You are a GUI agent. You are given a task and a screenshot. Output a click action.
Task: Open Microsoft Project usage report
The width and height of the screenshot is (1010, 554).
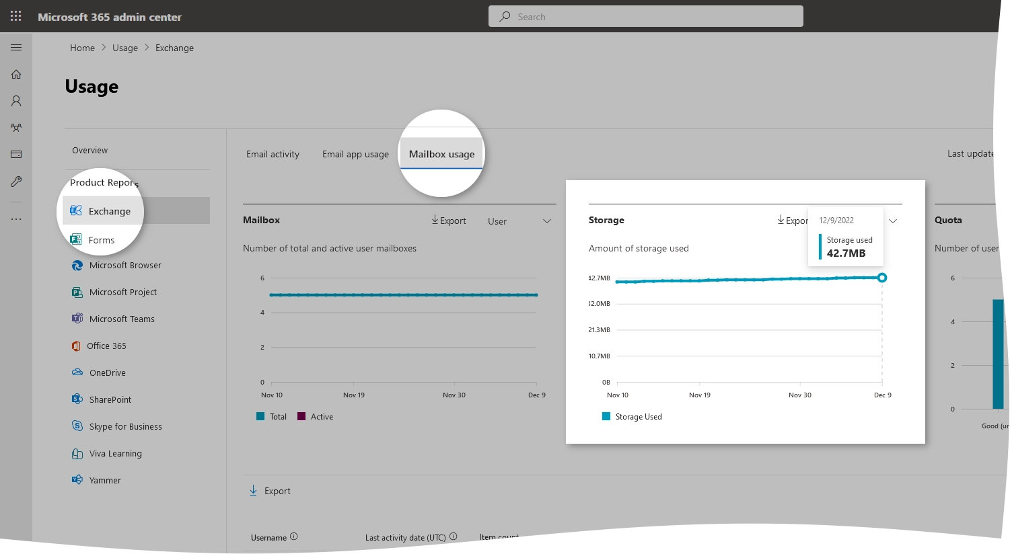(123, 292)
